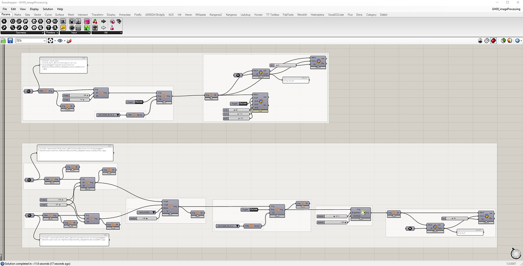Toggle the named views eye icon
Viewport: 523px width, 266px height.
[x=60, y=41]
